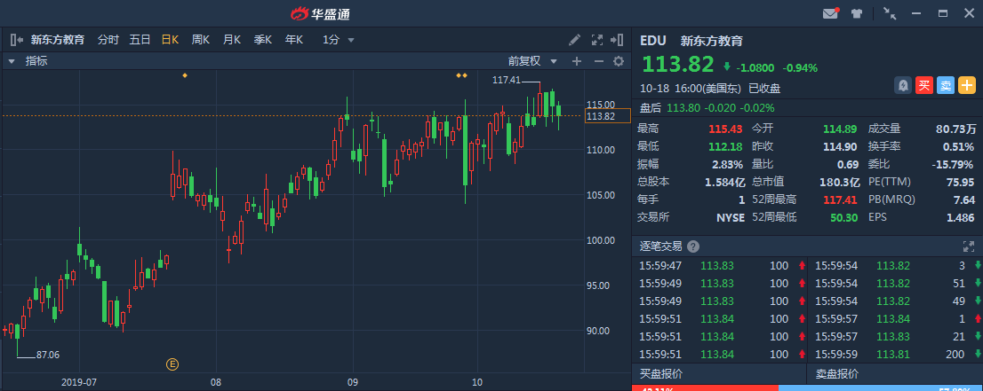Click the 逐笔交易 section title

(x=660, y=246)
